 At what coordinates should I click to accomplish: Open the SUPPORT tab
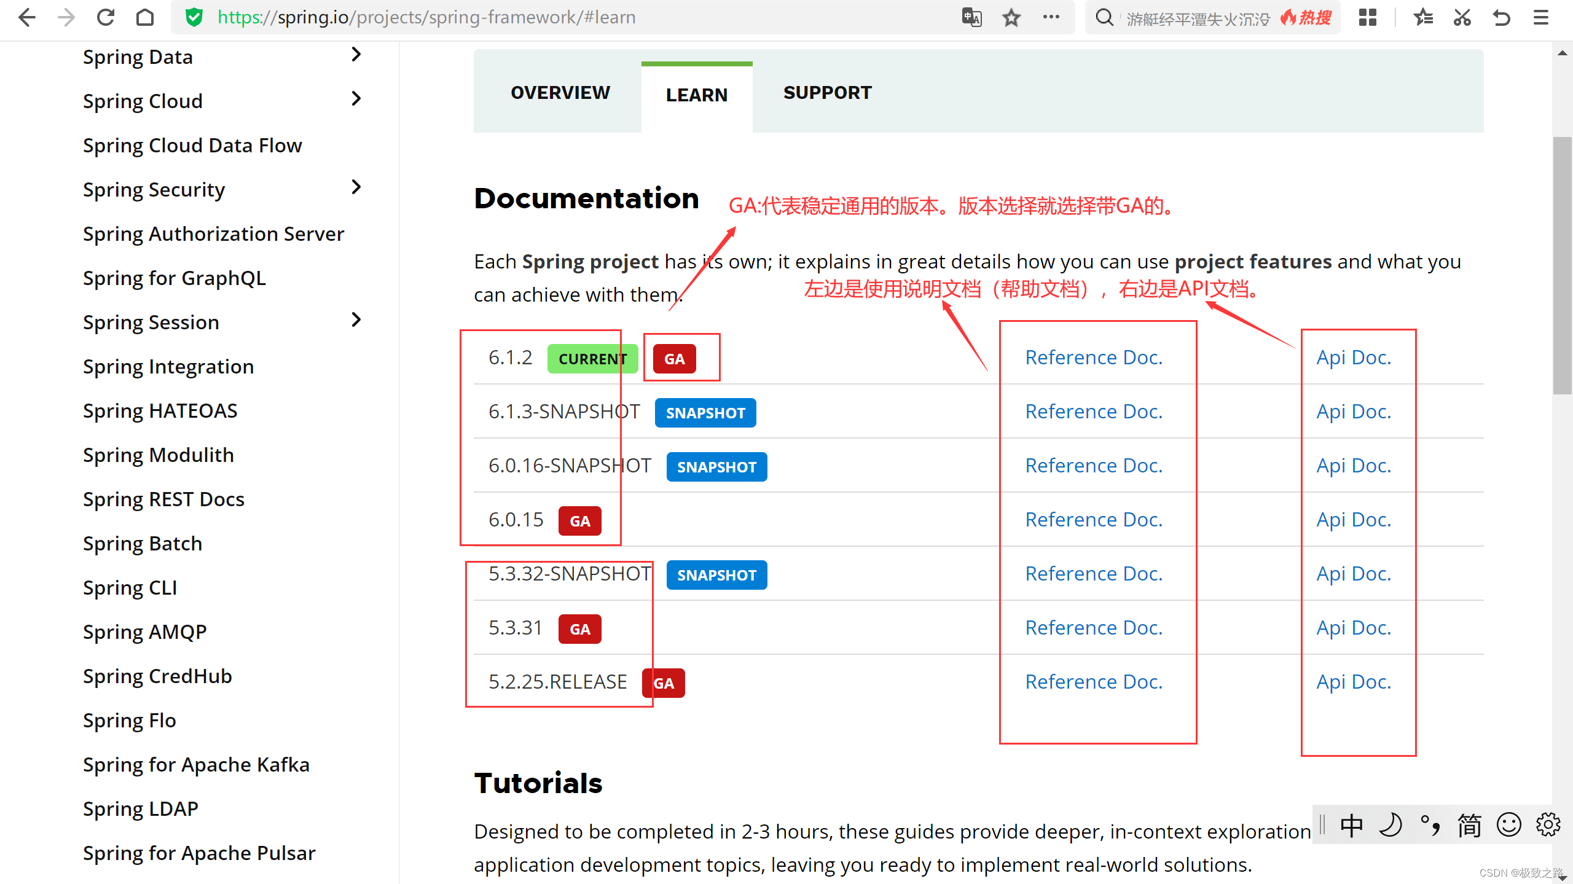[x=827, y=93]
